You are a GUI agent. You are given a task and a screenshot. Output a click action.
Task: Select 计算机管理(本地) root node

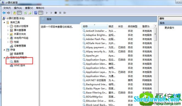click(15, 19)
